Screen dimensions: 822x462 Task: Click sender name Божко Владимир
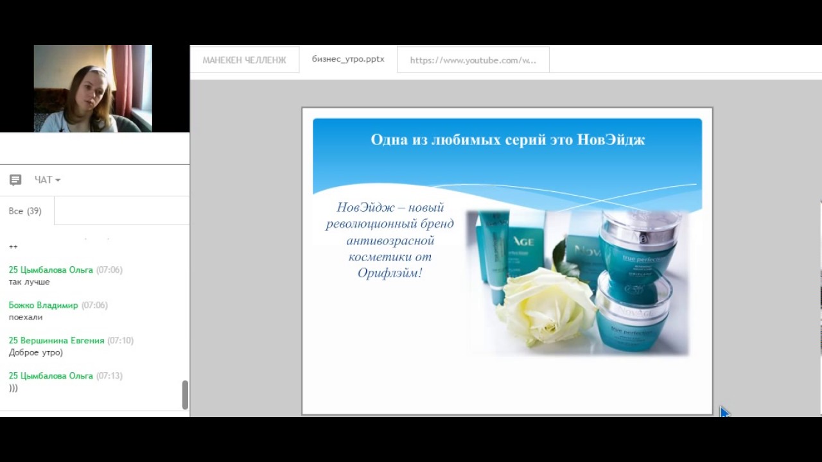[x=43, y=305]
